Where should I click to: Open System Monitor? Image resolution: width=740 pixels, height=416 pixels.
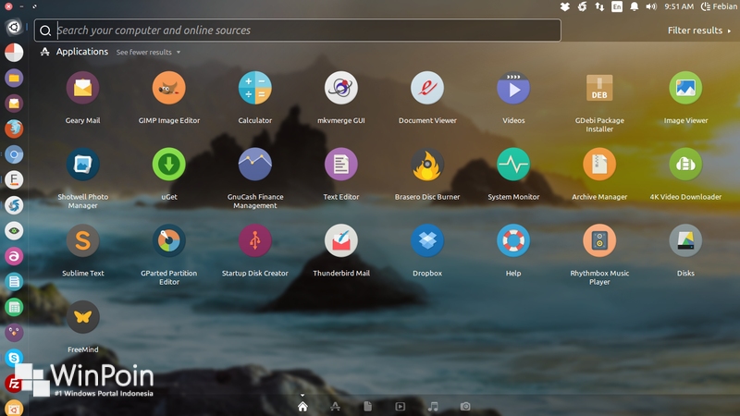pos(513,165)
